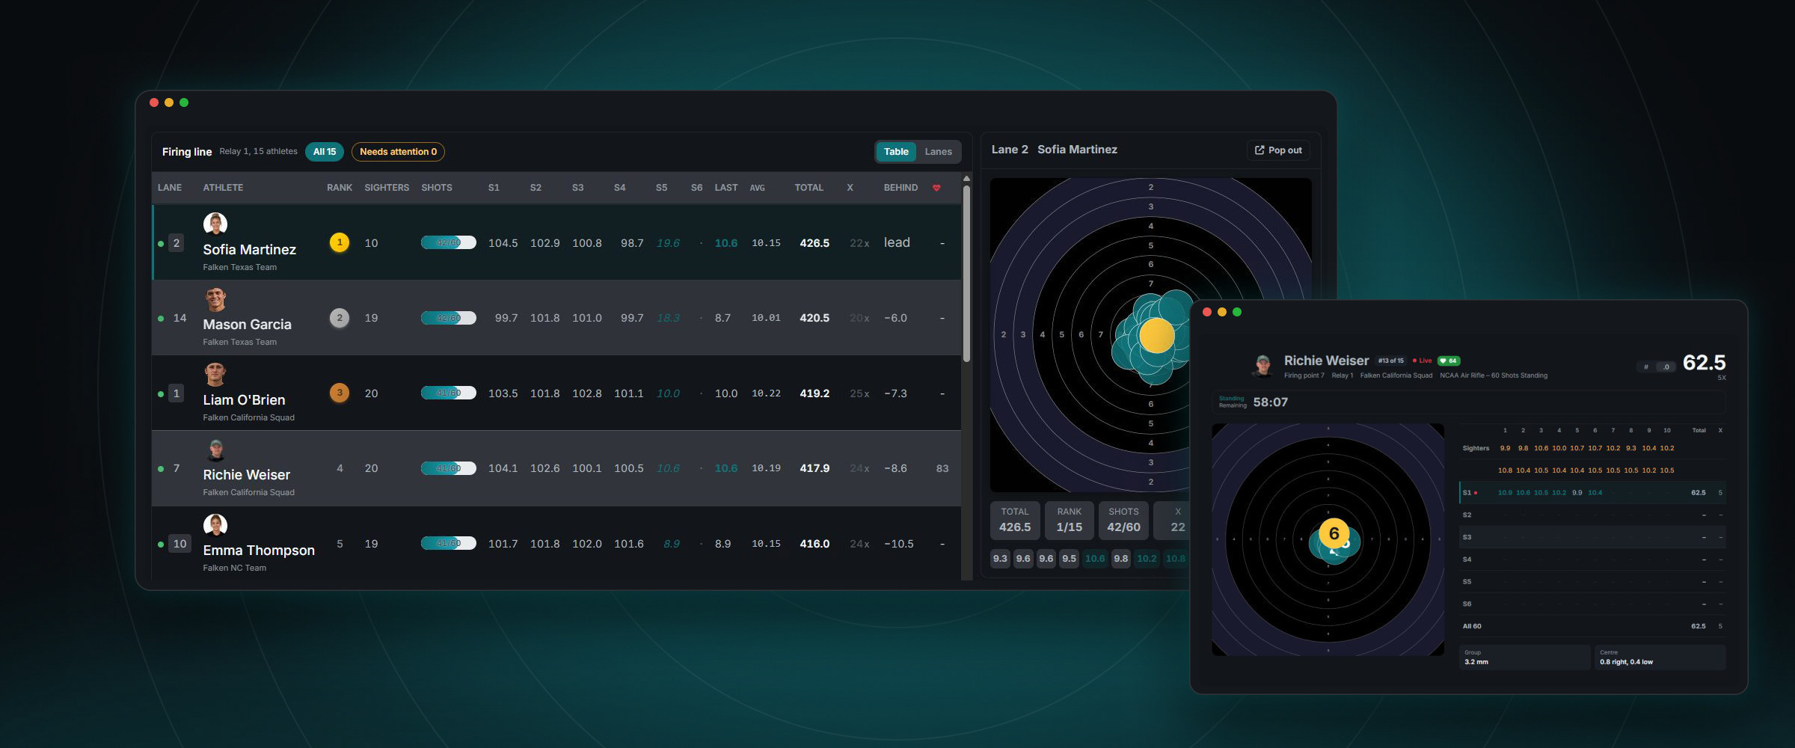Click the 9.3 shot chip under Sofia's target
The image size is (1795, 748).
tap(1000, 559)
